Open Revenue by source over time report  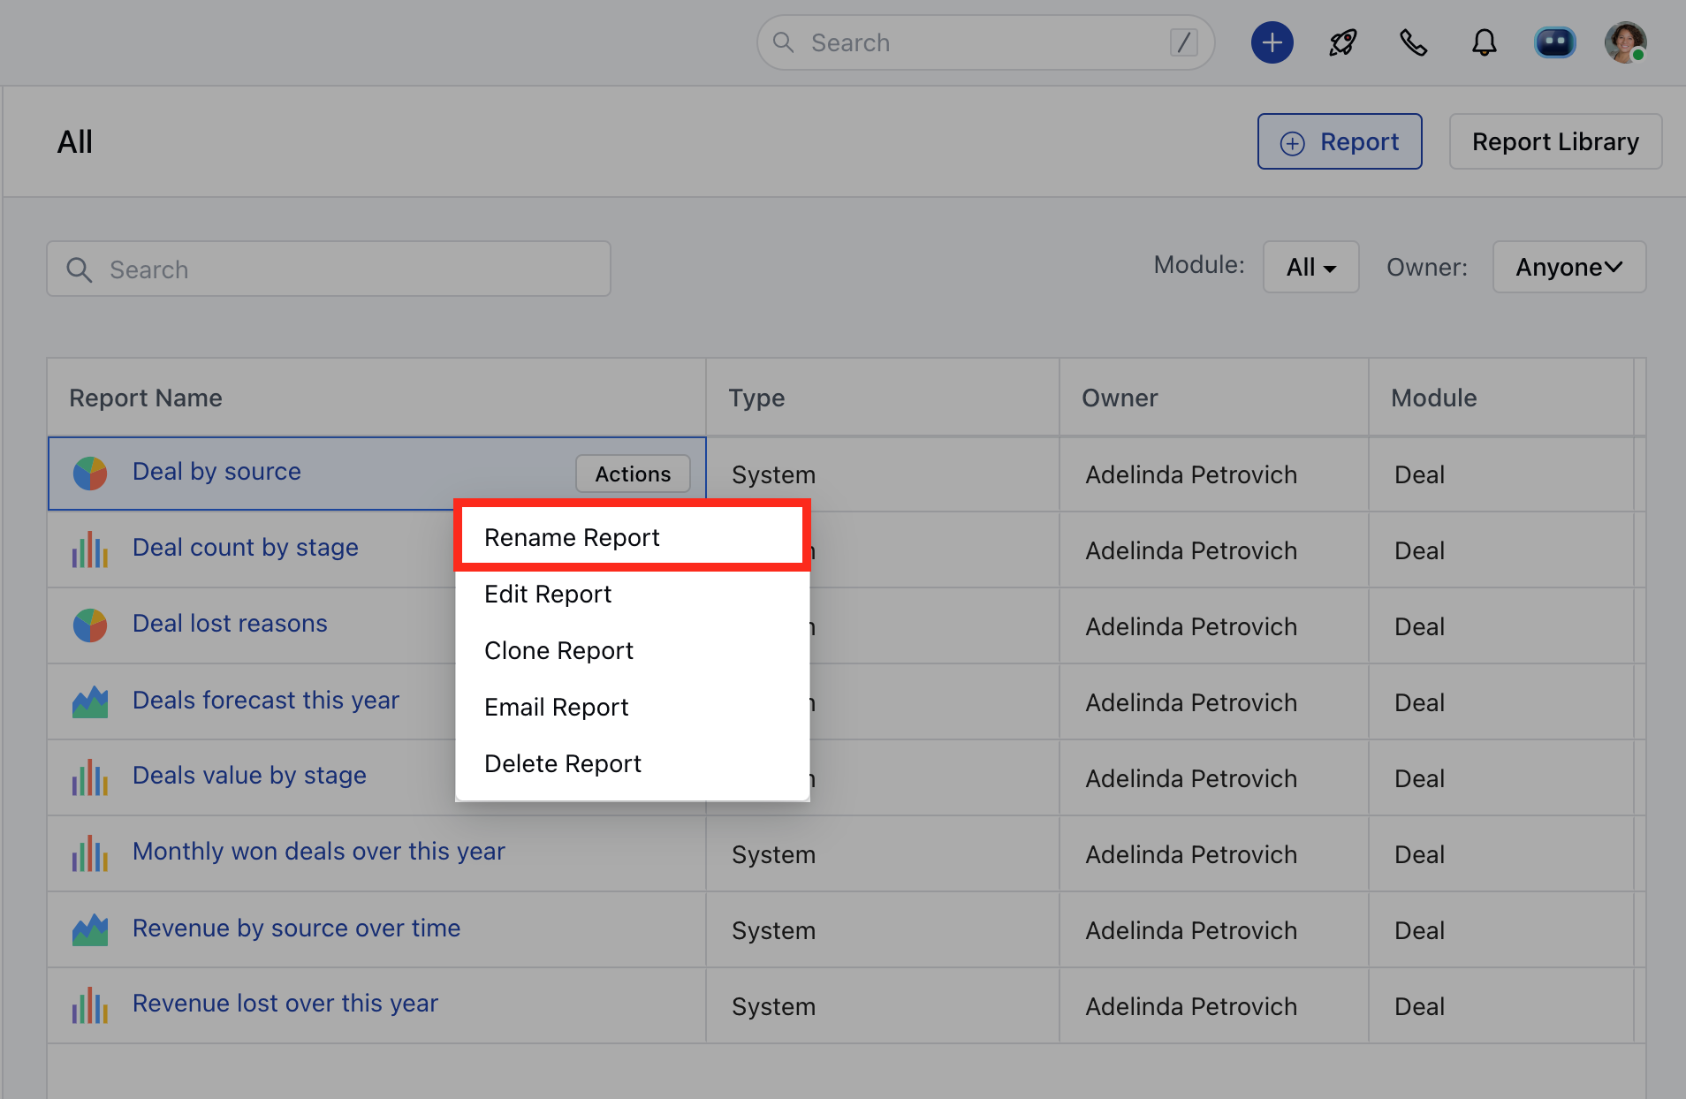pos(296,928)
